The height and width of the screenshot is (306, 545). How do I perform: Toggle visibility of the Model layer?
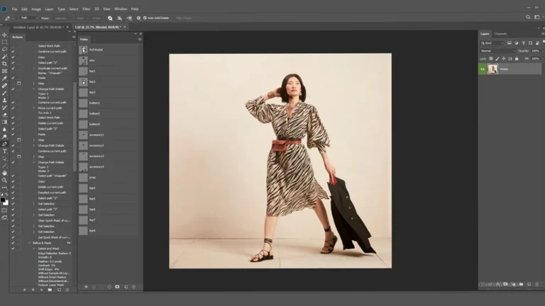click(x=483, y=69)
